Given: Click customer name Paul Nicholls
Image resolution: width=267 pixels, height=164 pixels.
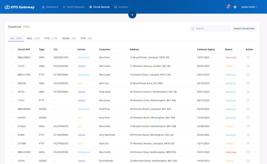Looking at the screenshot, I should pyautogui.click(x=106, y=161).
